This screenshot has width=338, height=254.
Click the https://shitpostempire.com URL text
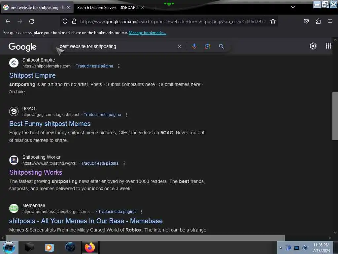click(x=46, y=66)
